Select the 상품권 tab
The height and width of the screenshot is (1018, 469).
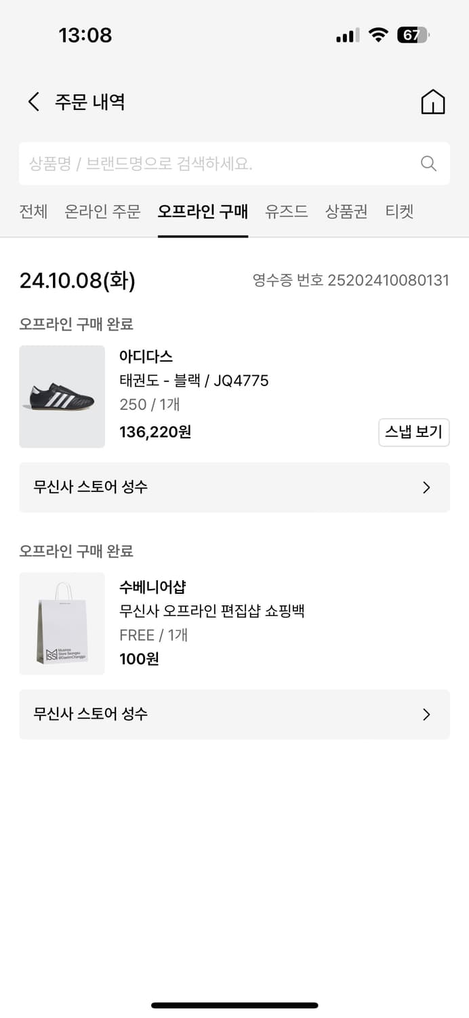click(x=346, y=212)
